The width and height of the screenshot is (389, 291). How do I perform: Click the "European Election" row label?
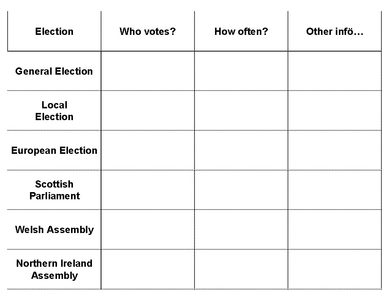(54, 150)
